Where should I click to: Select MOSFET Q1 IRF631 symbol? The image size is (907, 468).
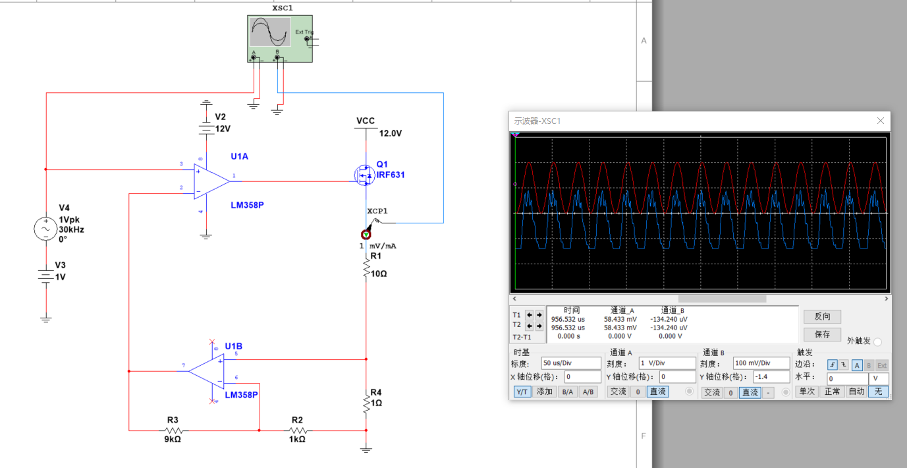[x=364, y=175]
